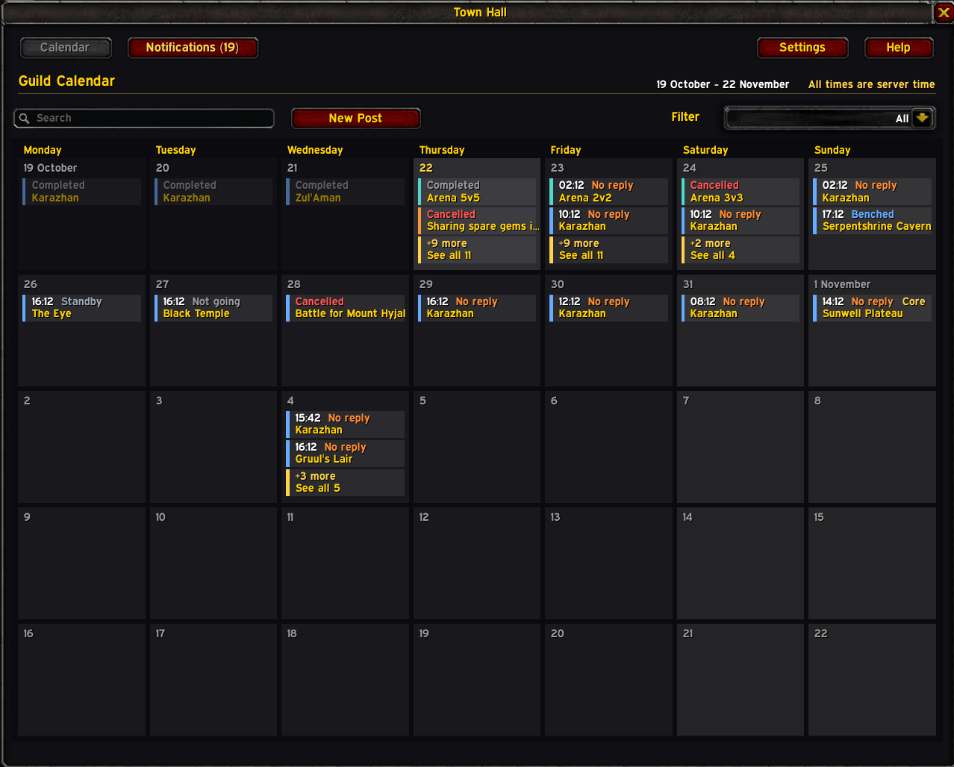Click the search magnifier icon
The image size is (954, 767).
coord(25,118)
